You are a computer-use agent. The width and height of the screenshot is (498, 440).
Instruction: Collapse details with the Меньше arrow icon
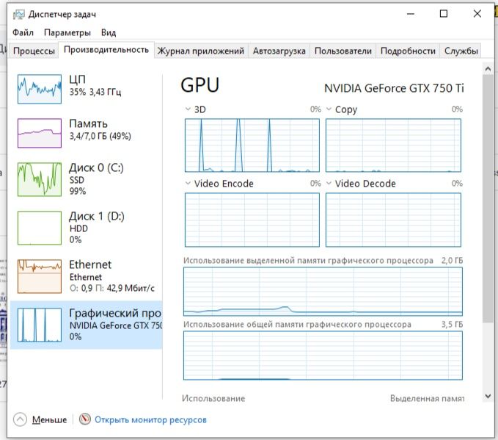(20, 419)
